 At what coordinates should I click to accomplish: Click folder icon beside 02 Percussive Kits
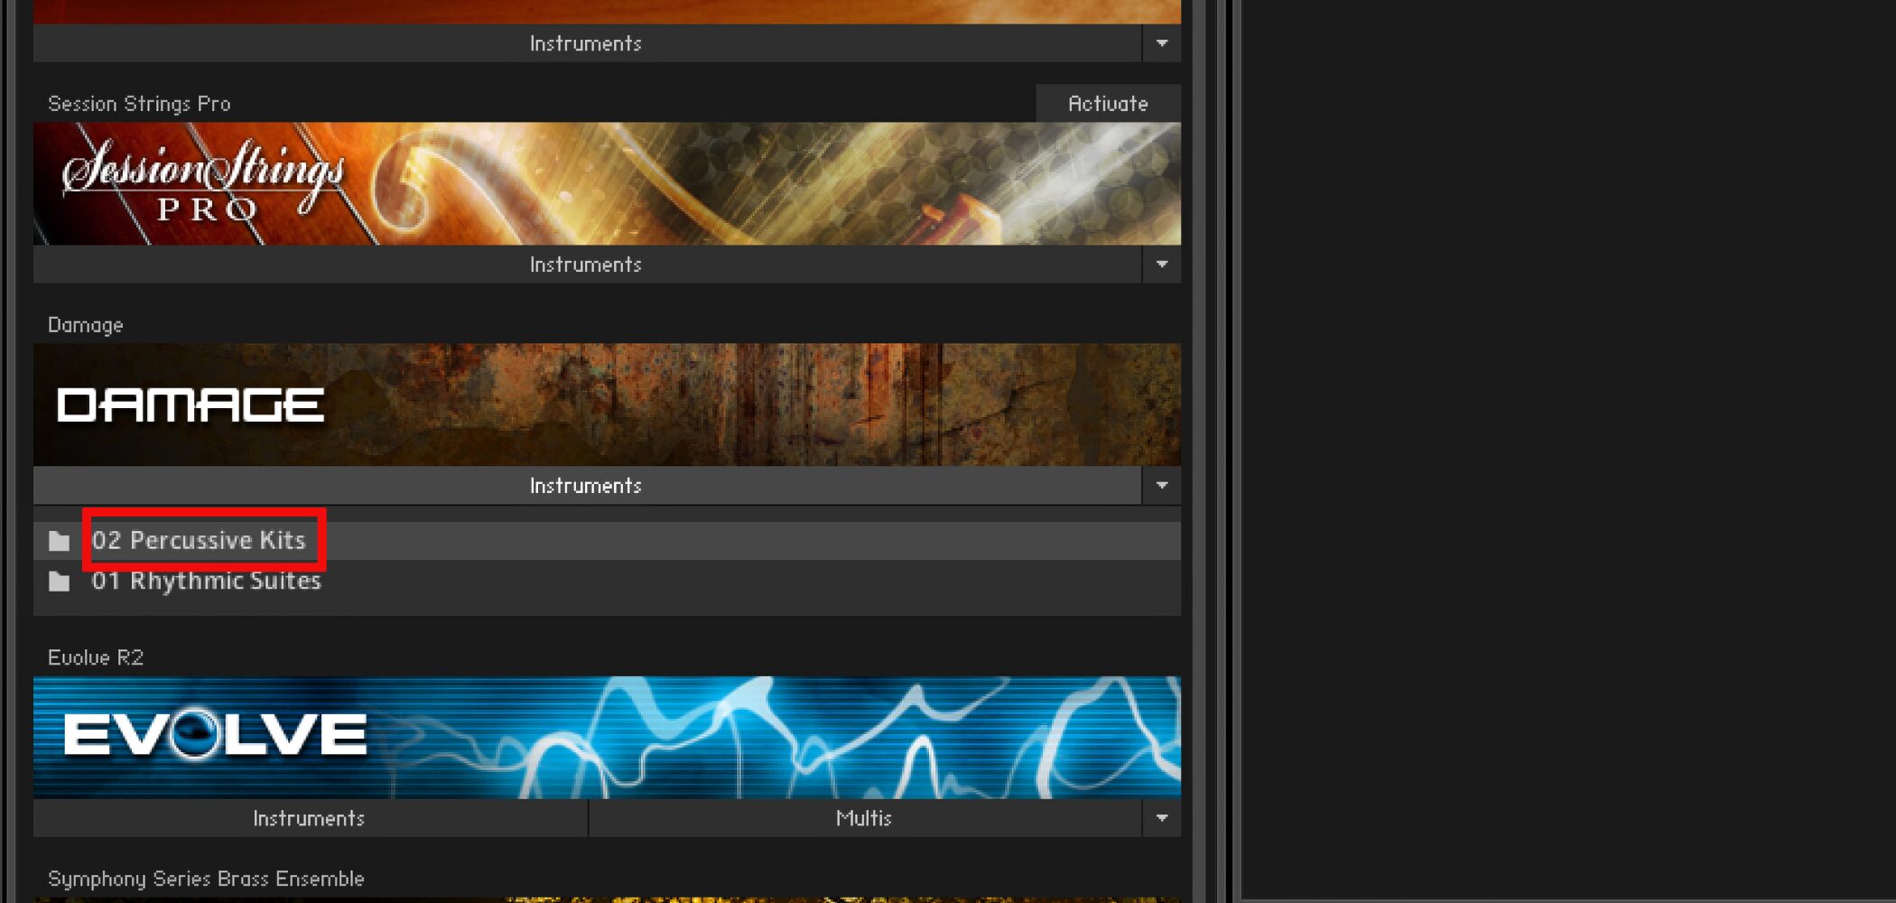(60, 541)
